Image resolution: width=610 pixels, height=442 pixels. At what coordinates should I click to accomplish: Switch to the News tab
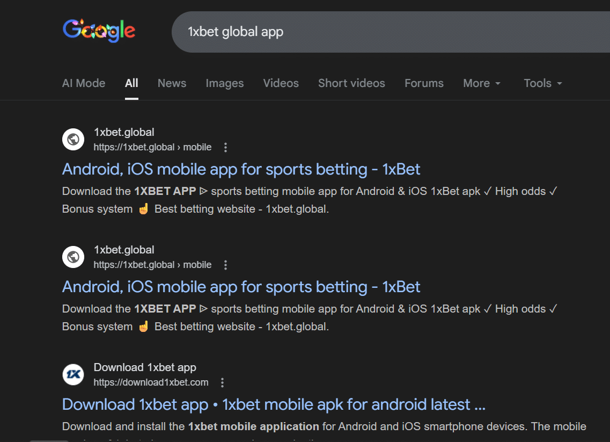point(172,83)
